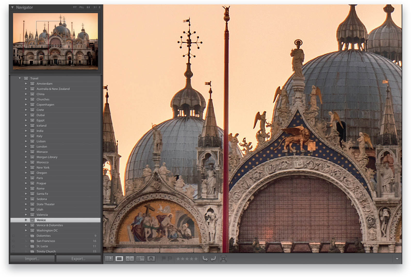Select the Monaco collection set
The image size is (411, 277).
pos(55,152)
